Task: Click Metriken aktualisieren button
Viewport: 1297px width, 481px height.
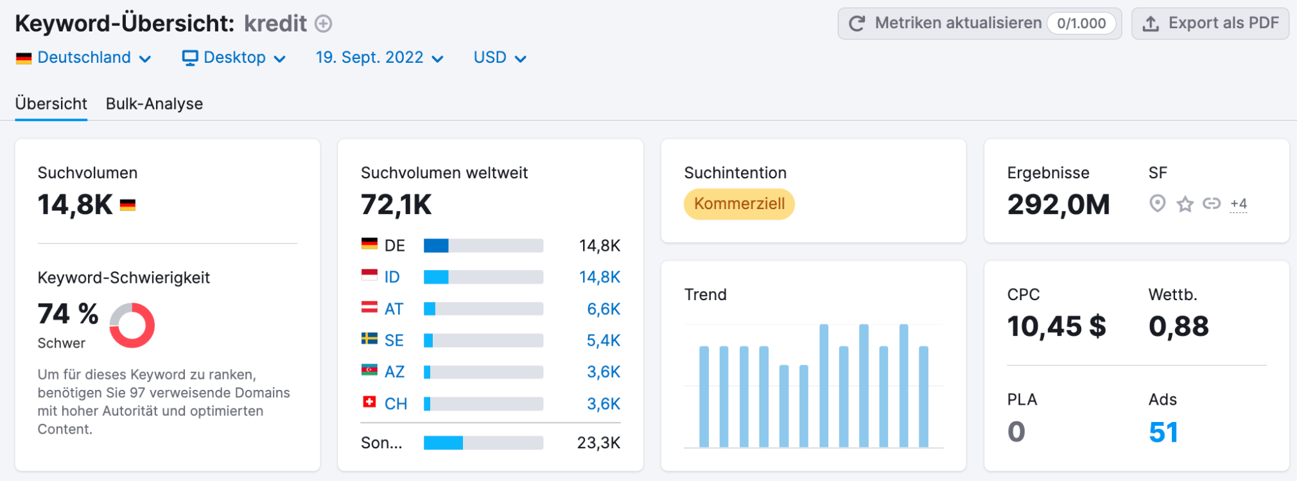Action: coord(980,24)
